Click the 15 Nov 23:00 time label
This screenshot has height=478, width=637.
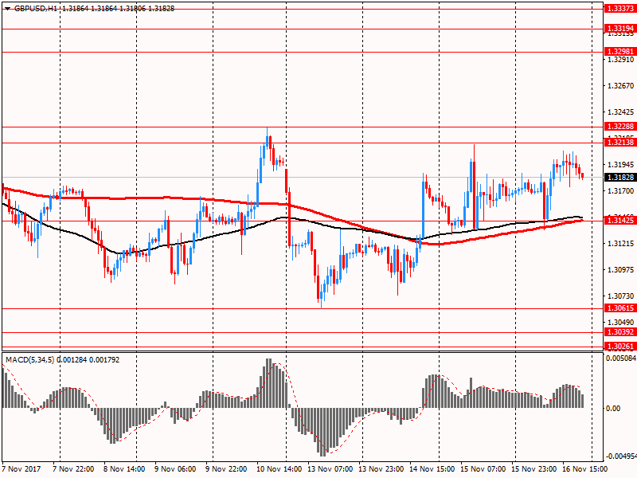coord(534,468)
